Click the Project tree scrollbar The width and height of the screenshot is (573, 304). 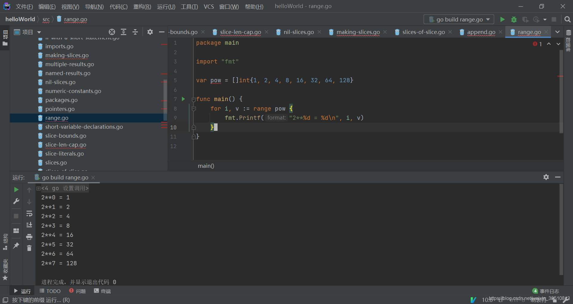coord(165,100)
